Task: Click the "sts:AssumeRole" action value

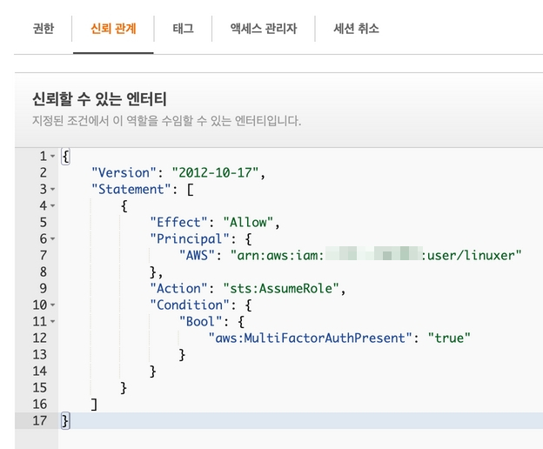Action: point(284,288)
